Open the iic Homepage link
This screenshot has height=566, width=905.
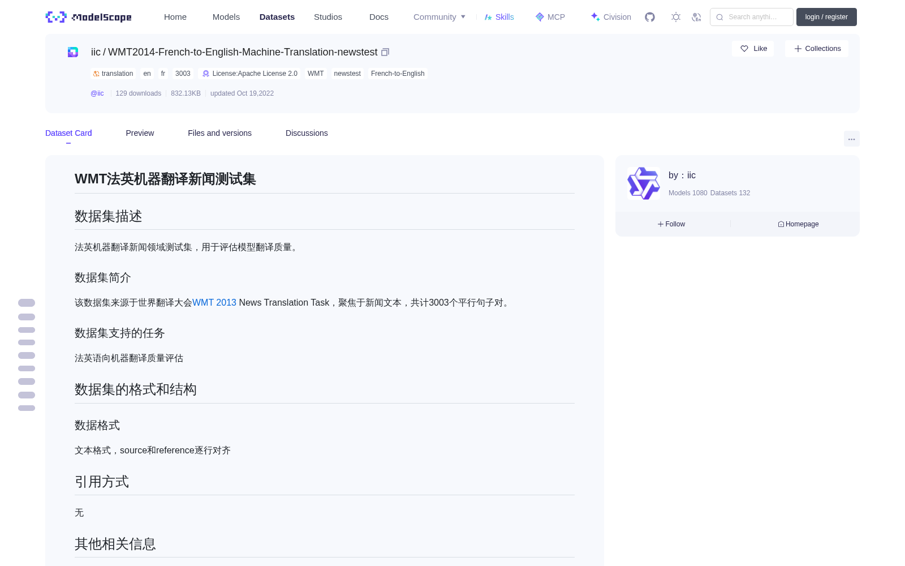coord(798,224)
